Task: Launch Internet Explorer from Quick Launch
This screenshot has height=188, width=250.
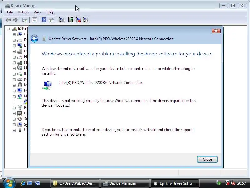Action: [22, 183]
